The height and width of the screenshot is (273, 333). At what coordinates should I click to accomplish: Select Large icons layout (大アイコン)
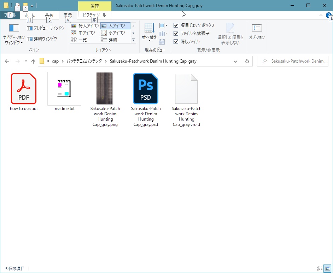click(x=115, y=26)
